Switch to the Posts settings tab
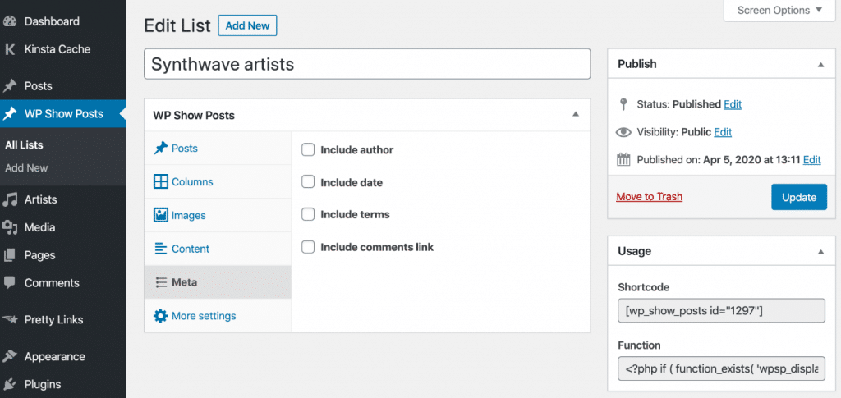The width and height of the screenshot is (841, 398). pos(218,149)
